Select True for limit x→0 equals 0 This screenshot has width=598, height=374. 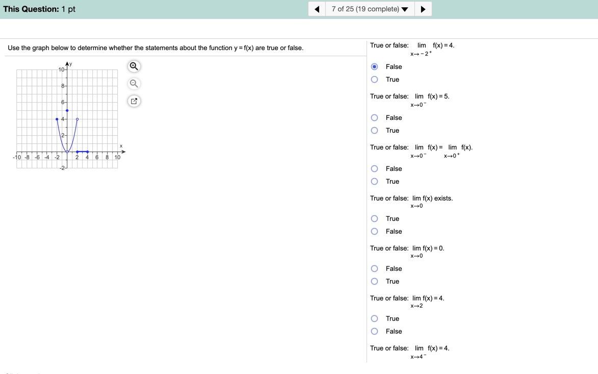click(x=375, y=282)
